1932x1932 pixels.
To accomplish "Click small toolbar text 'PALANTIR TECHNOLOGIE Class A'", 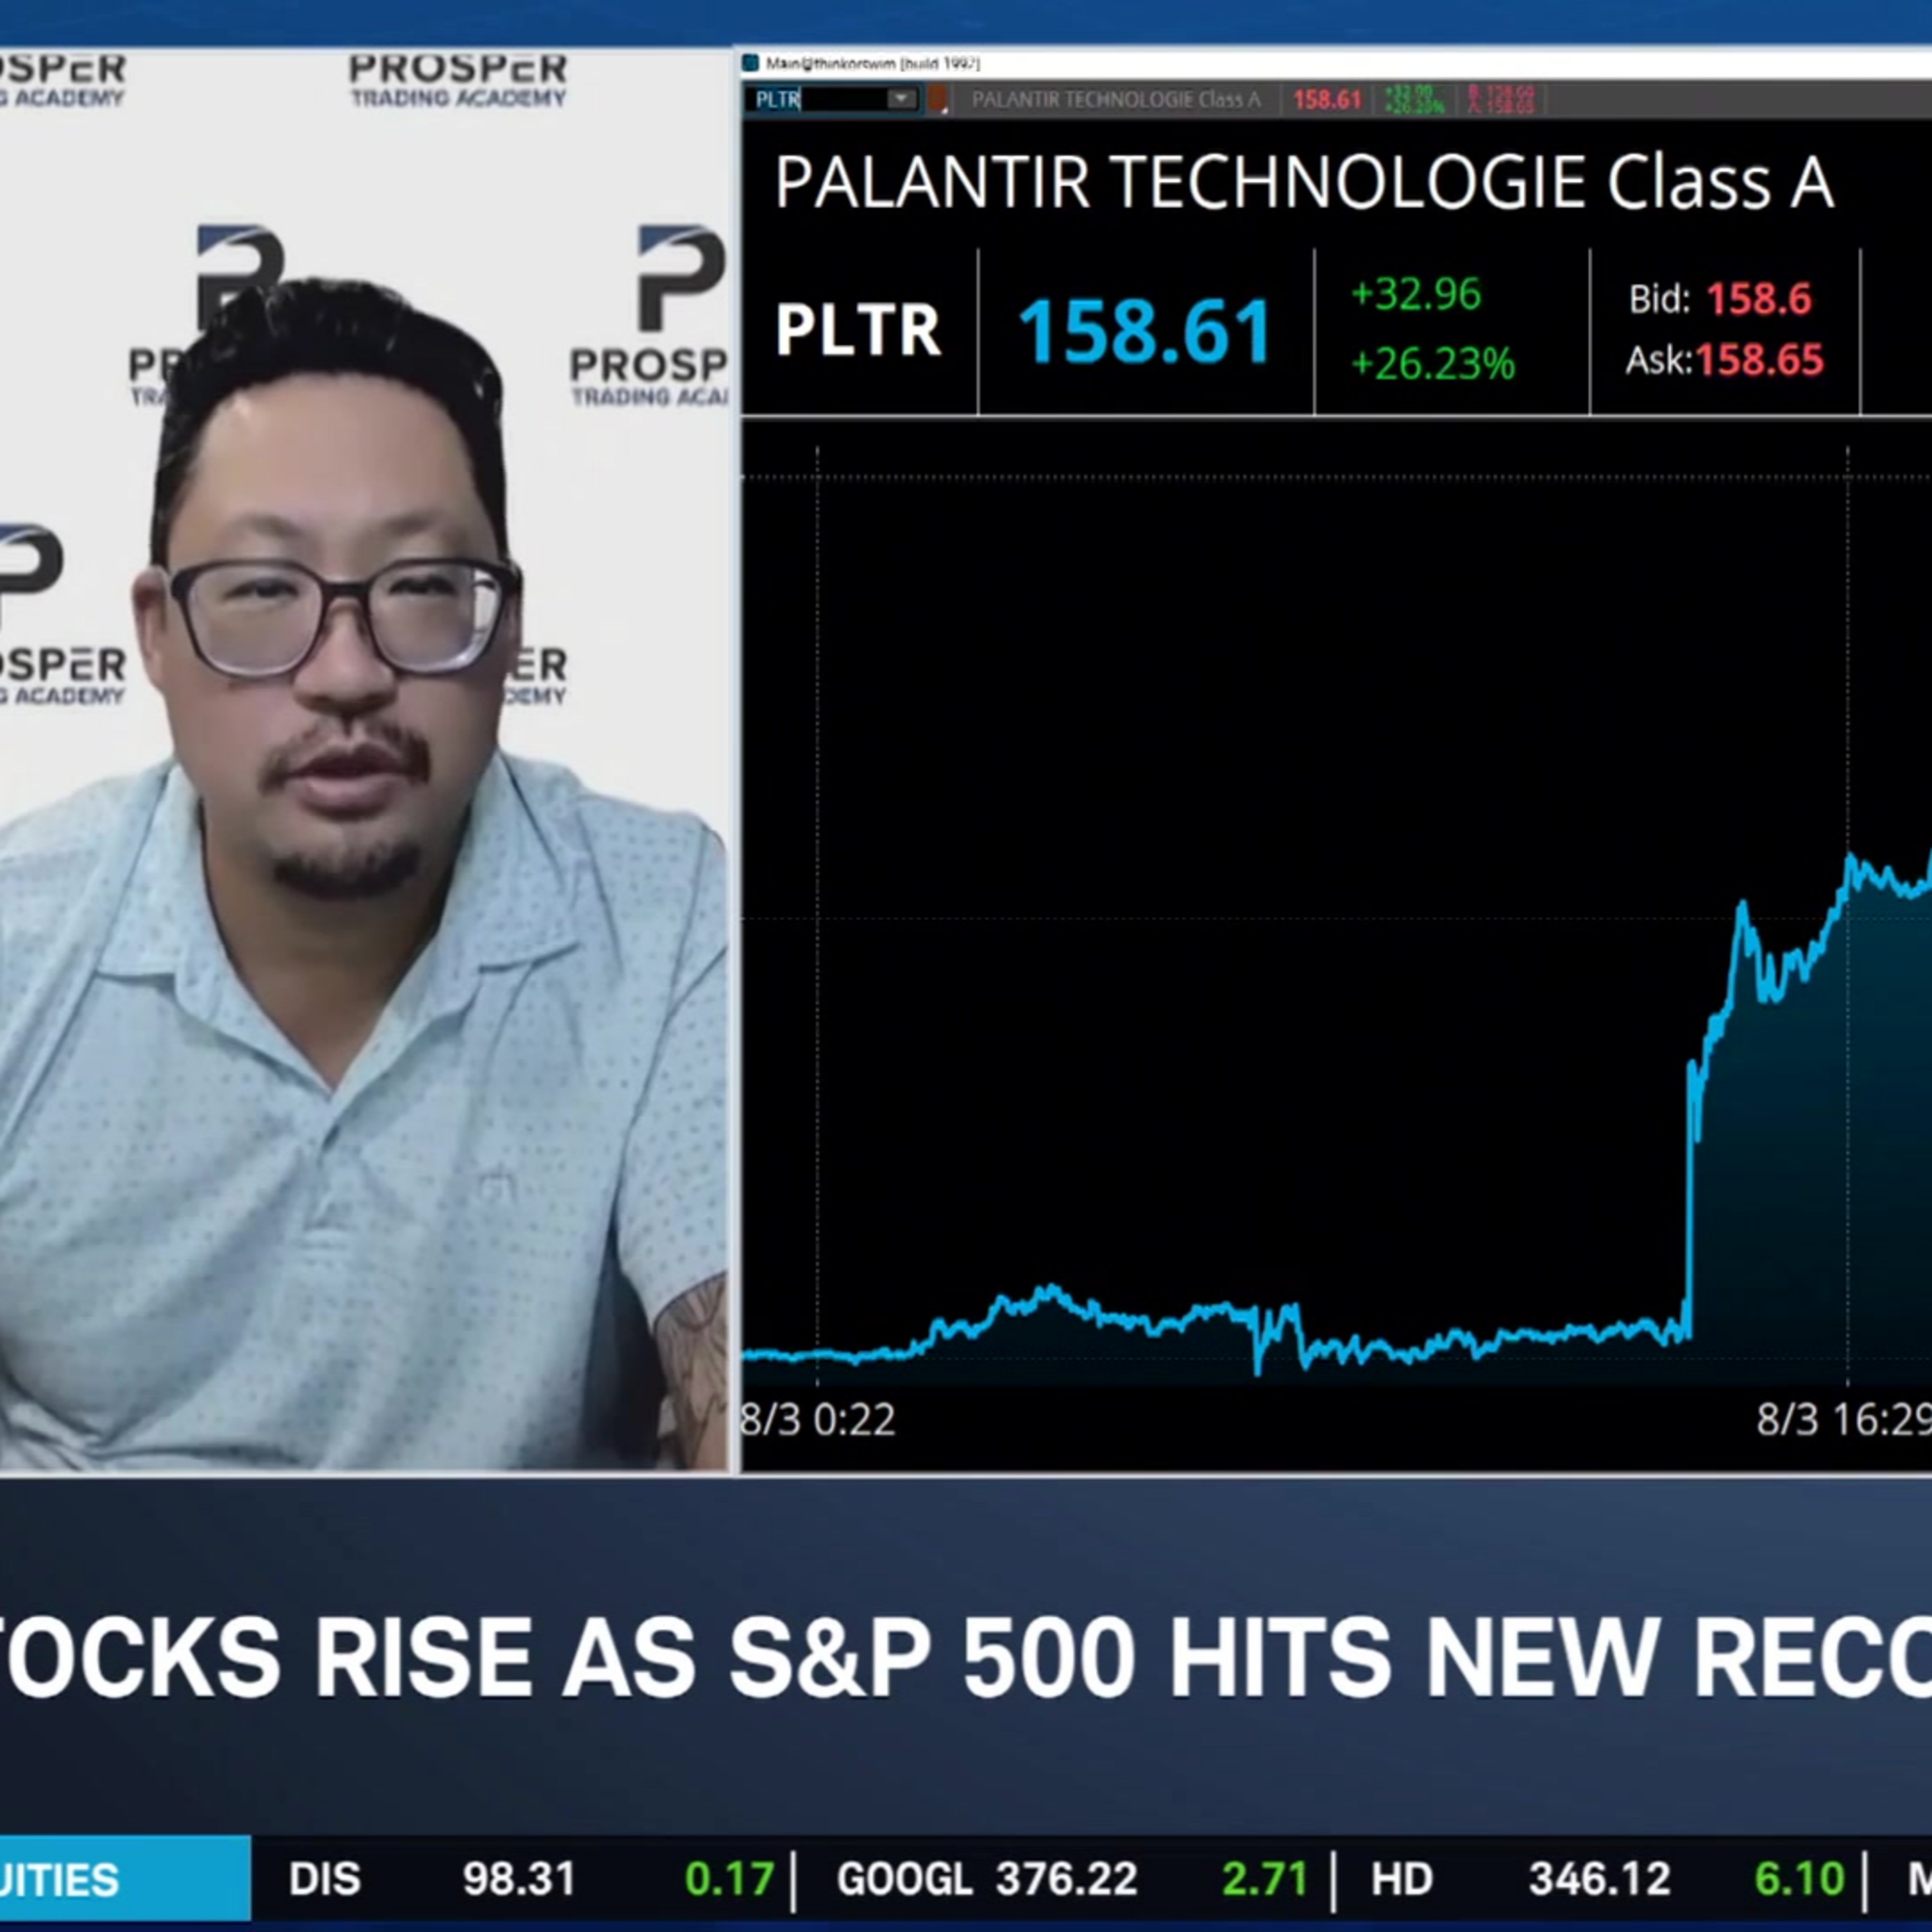I will 1116,100.
